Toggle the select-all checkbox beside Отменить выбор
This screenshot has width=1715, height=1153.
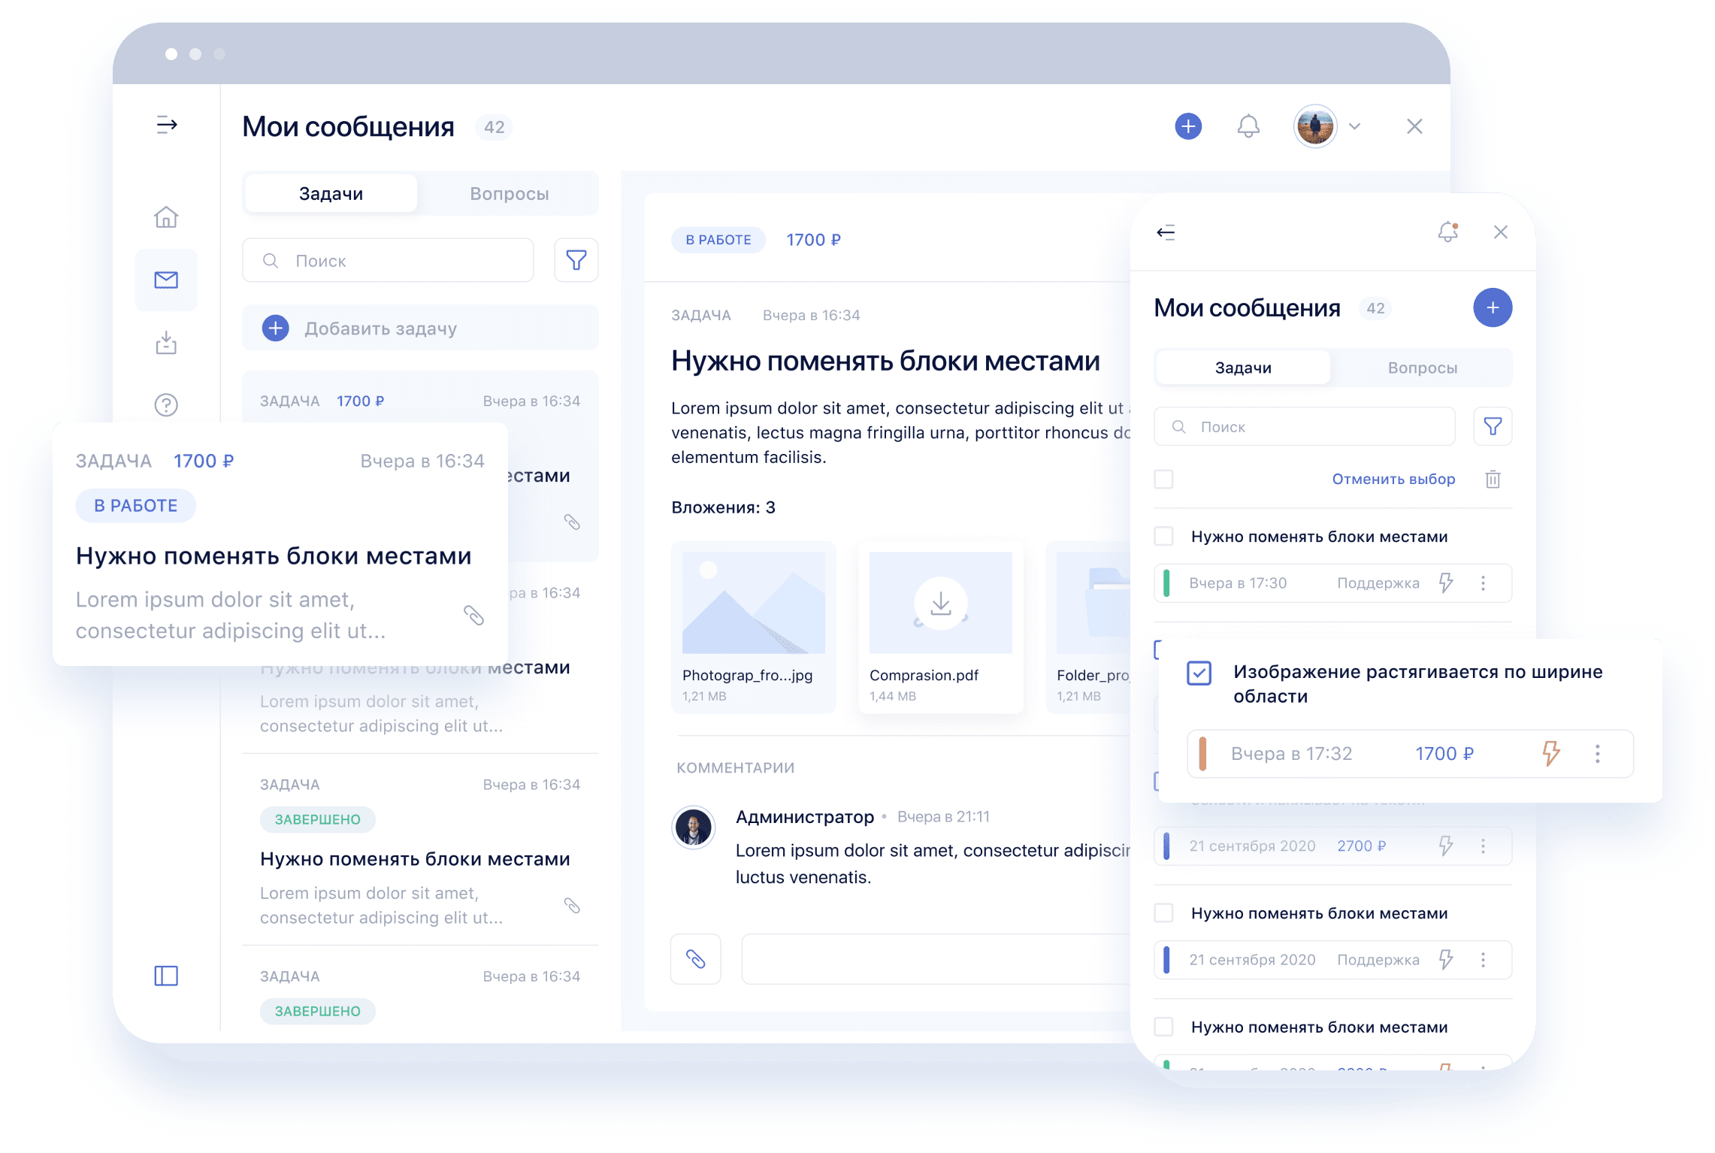(x=1163, y=479)
